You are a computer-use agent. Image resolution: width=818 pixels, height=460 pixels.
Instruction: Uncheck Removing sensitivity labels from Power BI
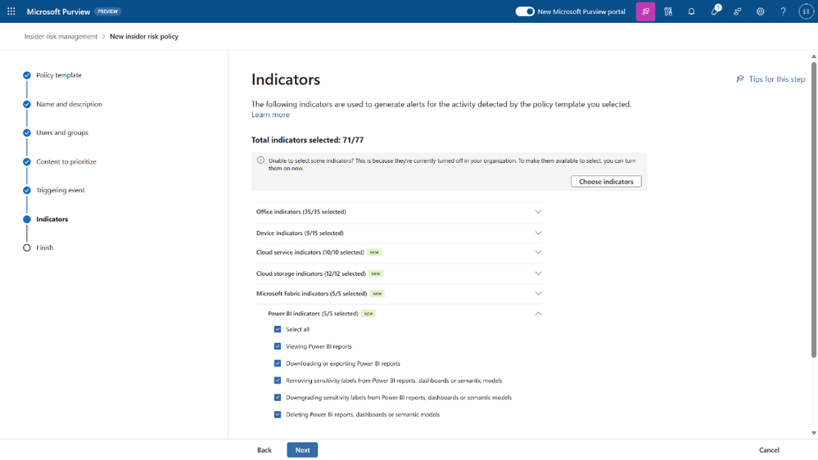(278, 381)
